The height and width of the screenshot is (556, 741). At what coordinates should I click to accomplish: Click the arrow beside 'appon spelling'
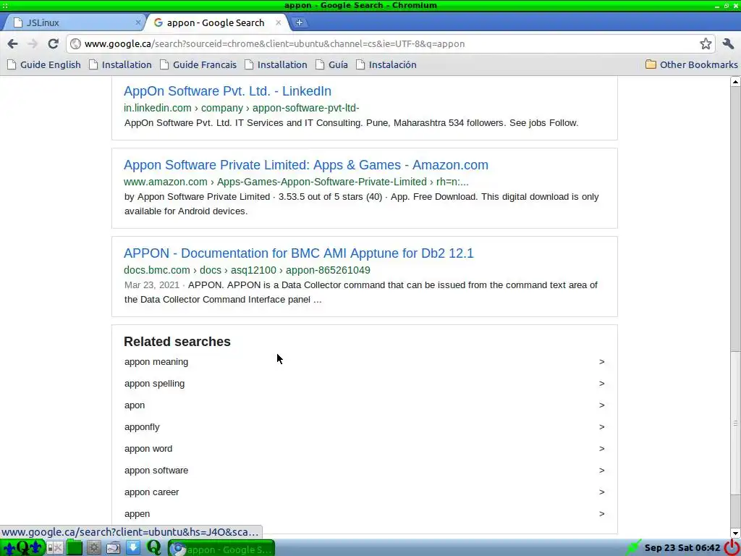(x=601, y=384)
